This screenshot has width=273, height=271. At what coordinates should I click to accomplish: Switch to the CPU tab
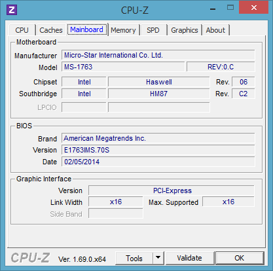point(22,30)
